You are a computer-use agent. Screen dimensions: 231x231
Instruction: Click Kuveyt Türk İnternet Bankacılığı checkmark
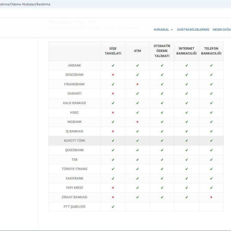(x=186, y=140)
